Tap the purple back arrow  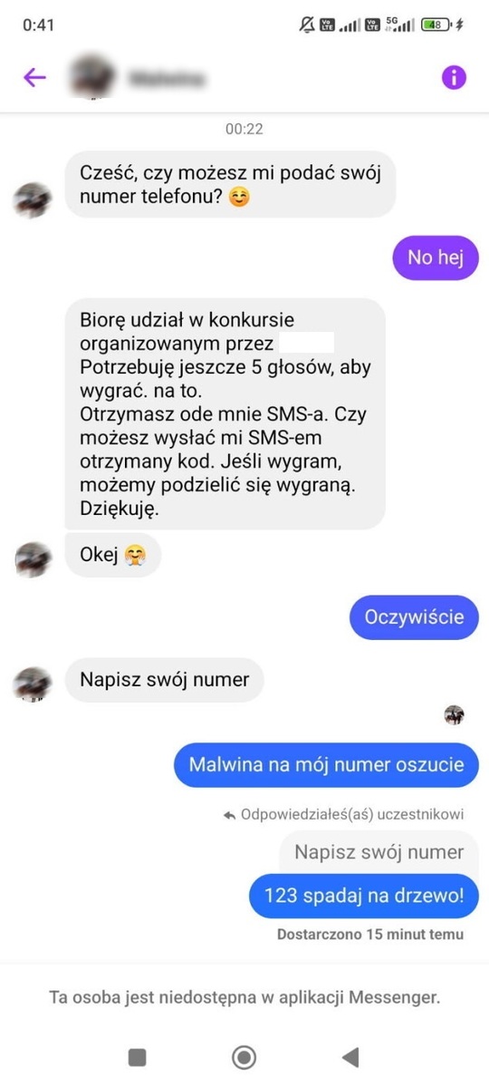(34, 78)
